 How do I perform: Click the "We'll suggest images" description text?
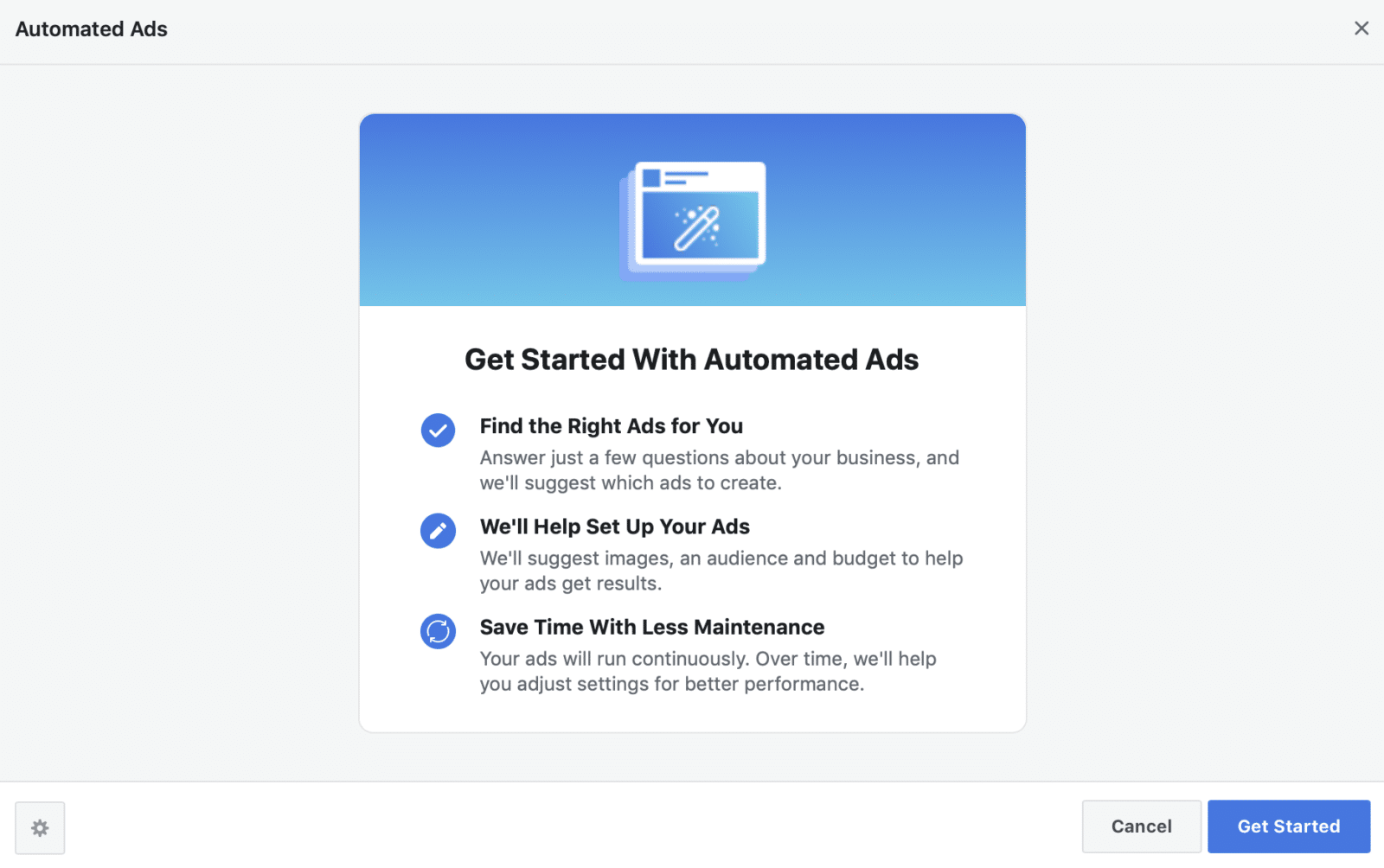click(721, 571)
